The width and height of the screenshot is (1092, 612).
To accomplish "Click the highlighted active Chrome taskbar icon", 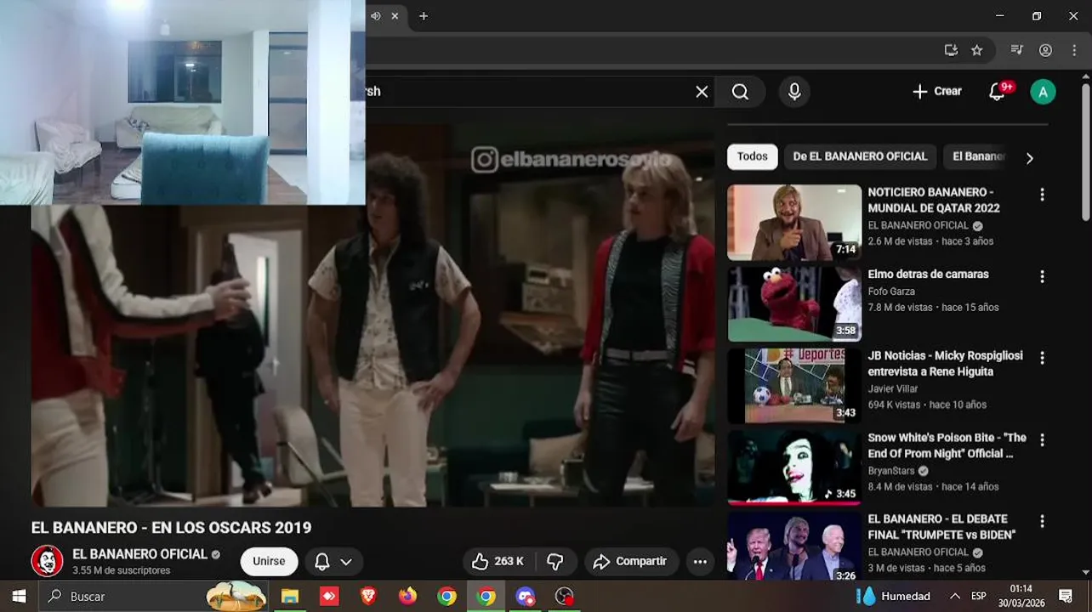I will pyautogui.click(x=486, y=597).
